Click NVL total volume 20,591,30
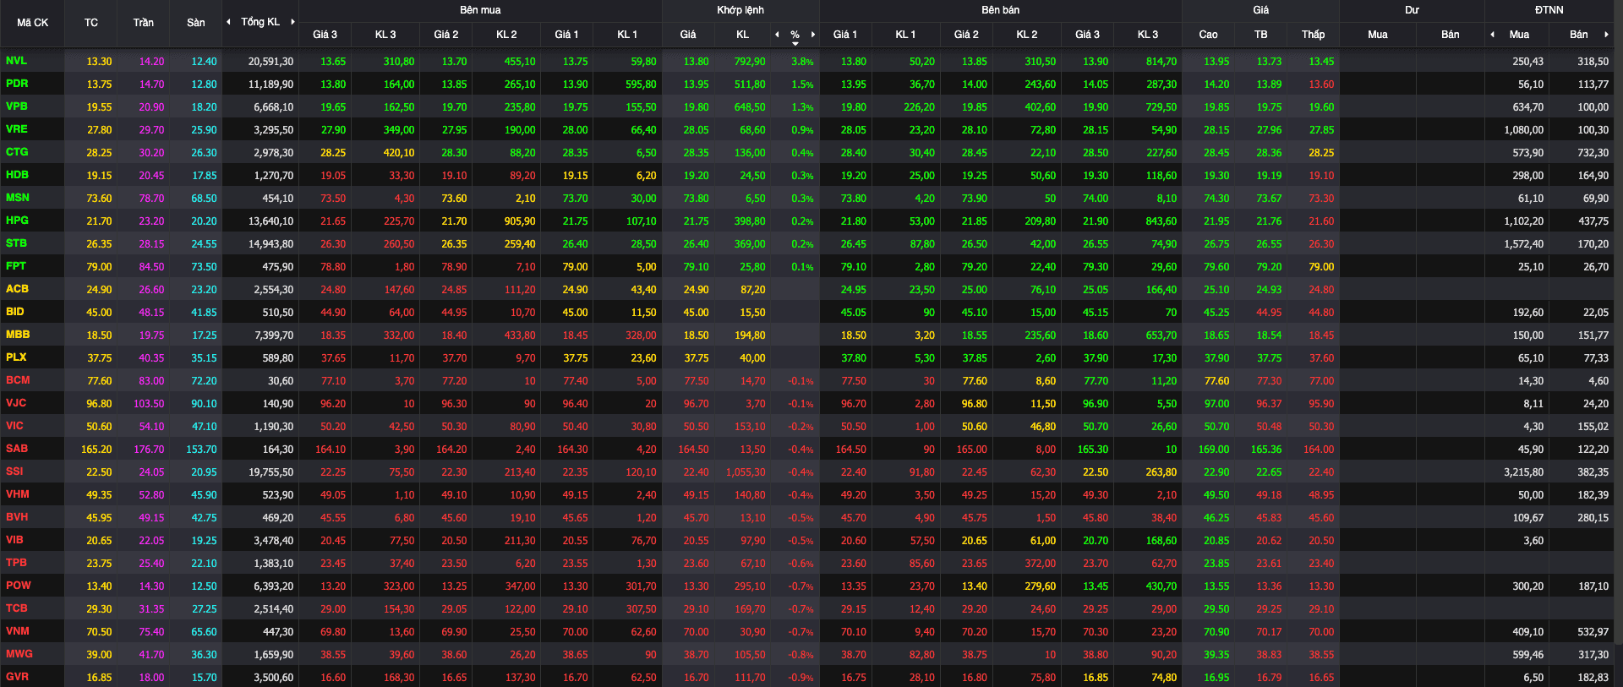The height and width of the screenshot is (687, 1623). (270, 62)
